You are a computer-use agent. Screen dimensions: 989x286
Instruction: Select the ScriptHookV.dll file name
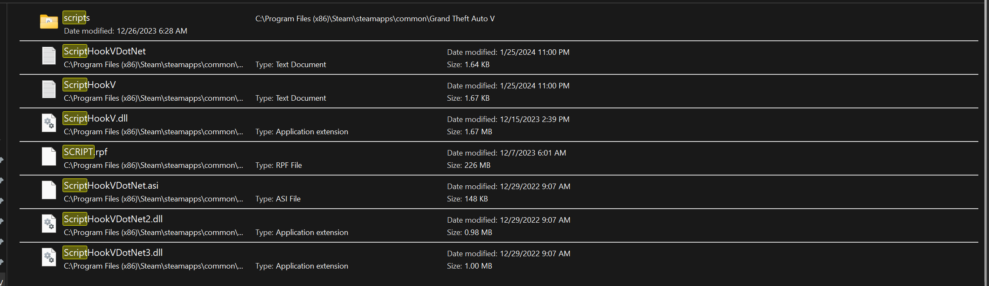(x=96, y=118)
